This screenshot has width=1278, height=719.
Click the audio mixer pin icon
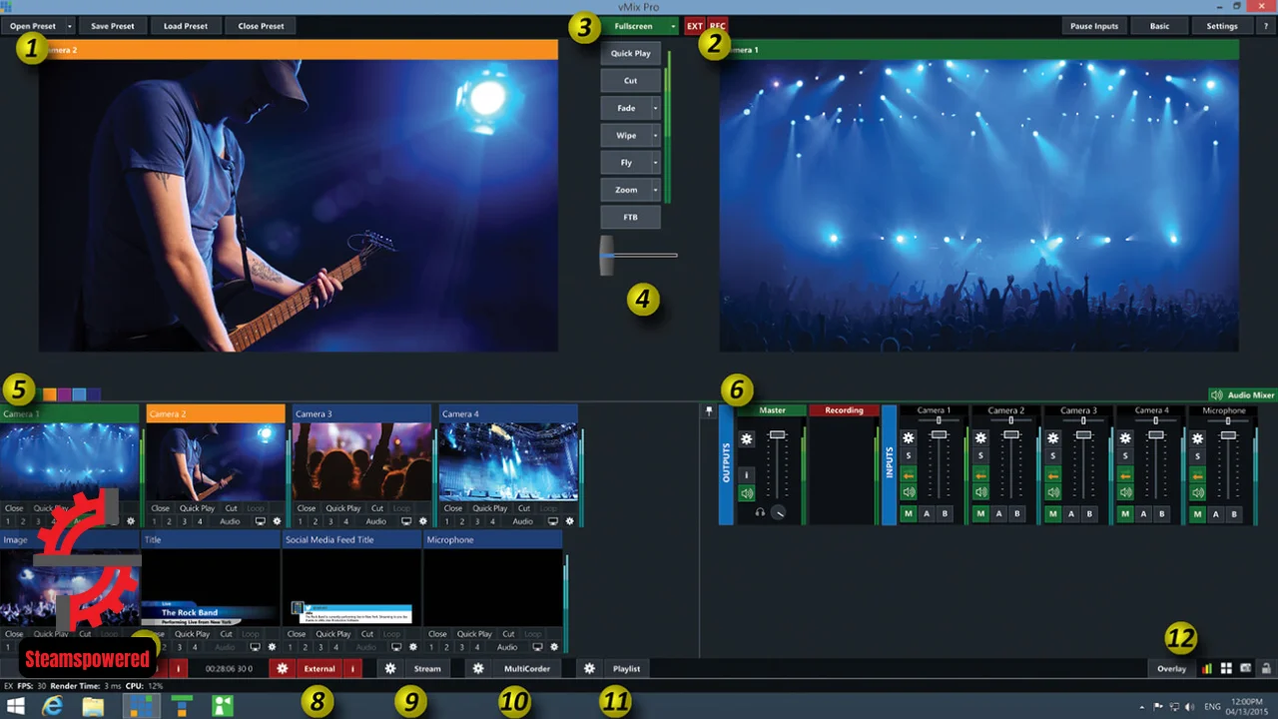pyautogui.click(x=709, y=410)
